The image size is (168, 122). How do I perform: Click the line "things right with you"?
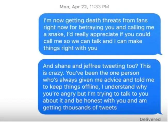point(70,48)
